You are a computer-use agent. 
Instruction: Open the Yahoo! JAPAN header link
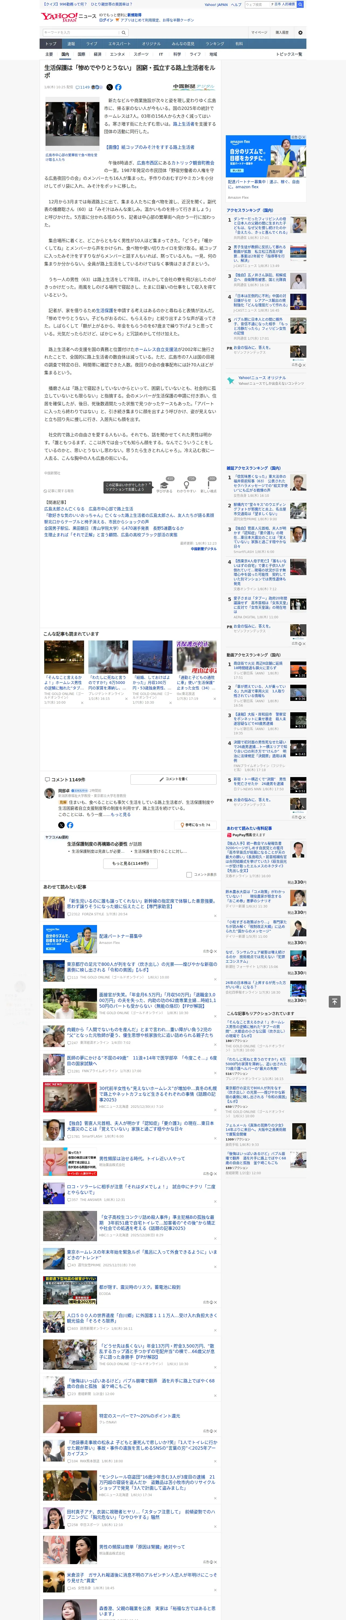216,4
